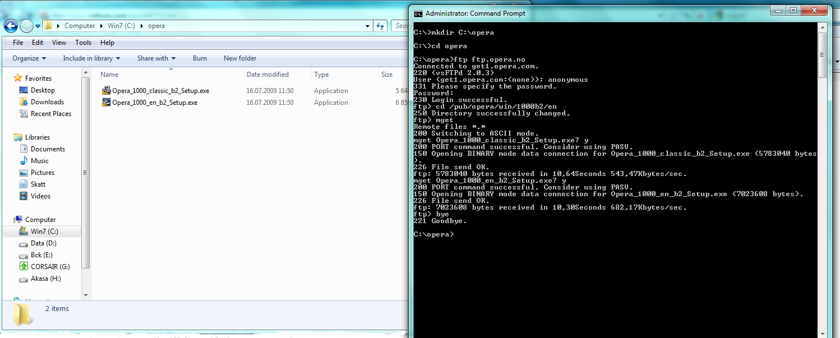Select Opera_1000_en_b2_Setup.exe file icon
Viewport: 840px width, 338px height.
click(x=107, y=103)
